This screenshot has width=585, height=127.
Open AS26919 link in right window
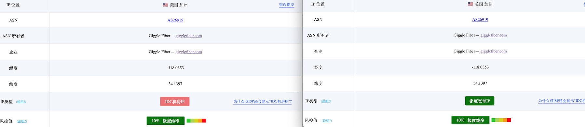[480, 19]
